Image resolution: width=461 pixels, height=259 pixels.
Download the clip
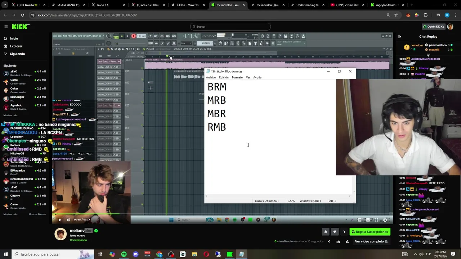(338, 241)
